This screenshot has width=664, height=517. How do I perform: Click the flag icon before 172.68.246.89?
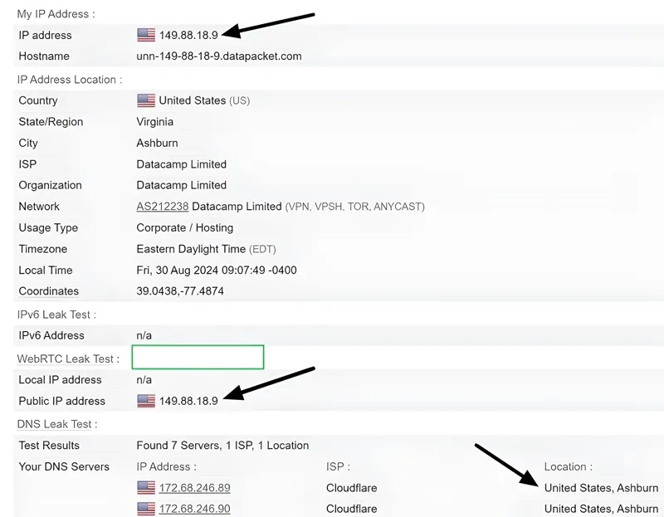tap(146, 487)
